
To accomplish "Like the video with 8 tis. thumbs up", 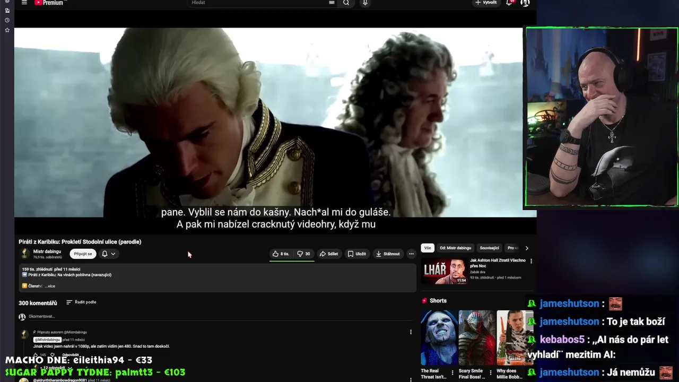I will 281,254.
